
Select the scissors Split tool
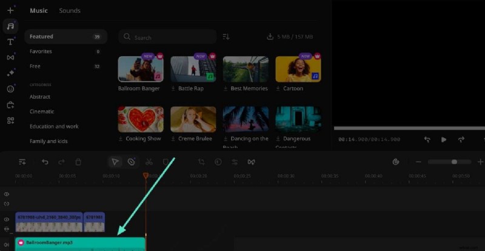[x=149, y=162]
